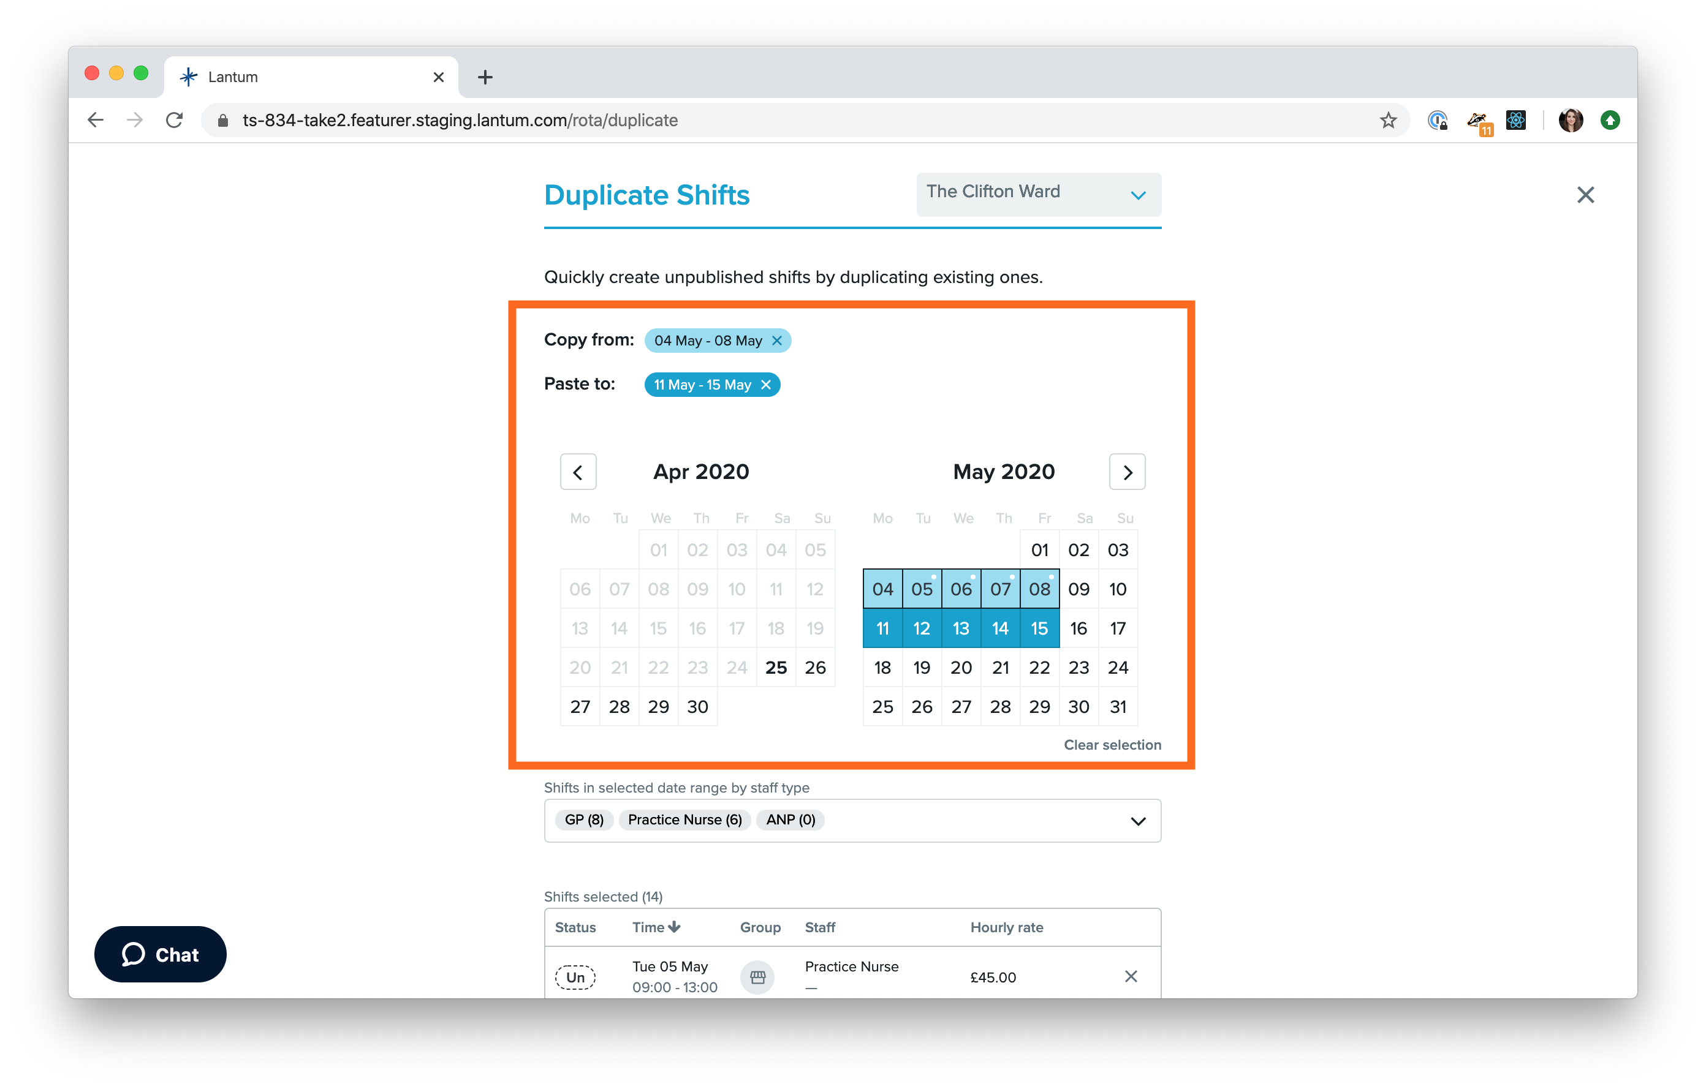Select May 11 in calendar
The image size is (1706, 1089).
[x=883, y=628]
